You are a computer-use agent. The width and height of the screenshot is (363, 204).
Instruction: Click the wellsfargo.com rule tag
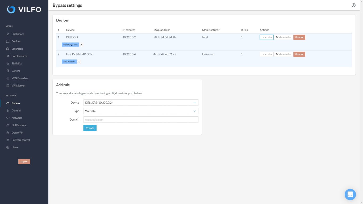pos(70,45)
